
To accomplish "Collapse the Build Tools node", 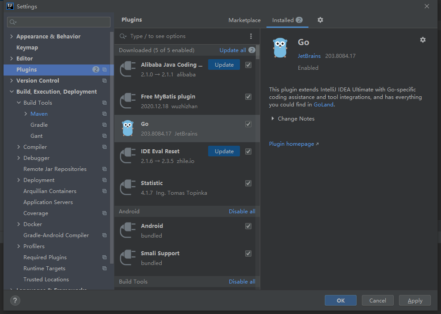I will 19,102.
